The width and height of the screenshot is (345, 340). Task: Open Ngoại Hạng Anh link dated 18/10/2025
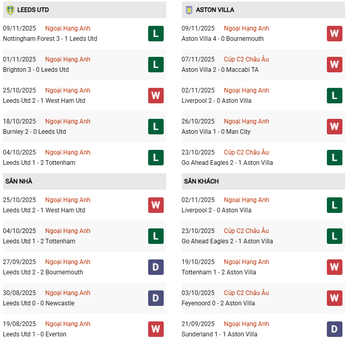pyautogui.click(x=67, y=121)
